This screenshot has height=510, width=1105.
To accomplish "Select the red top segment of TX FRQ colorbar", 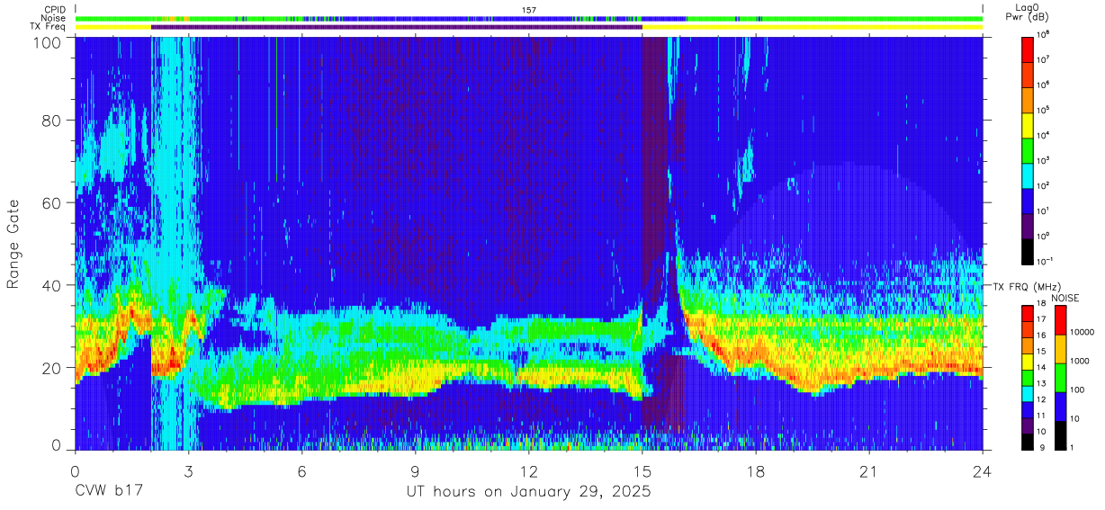I will pos(1027,314).
